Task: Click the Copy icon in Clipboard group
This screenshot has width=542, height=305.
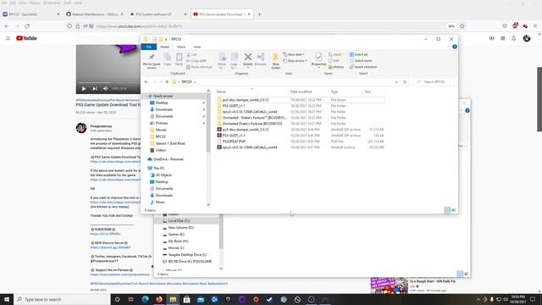Action: click(168, 58)
